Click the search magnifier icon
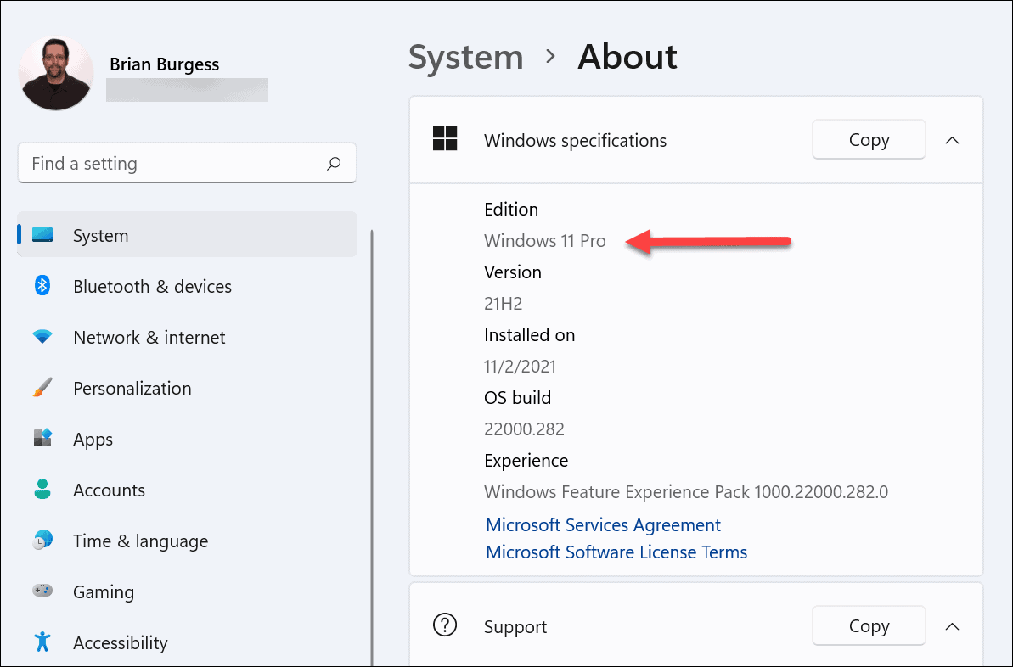Viewport: 1013px width, 667px height. (334, 164)
